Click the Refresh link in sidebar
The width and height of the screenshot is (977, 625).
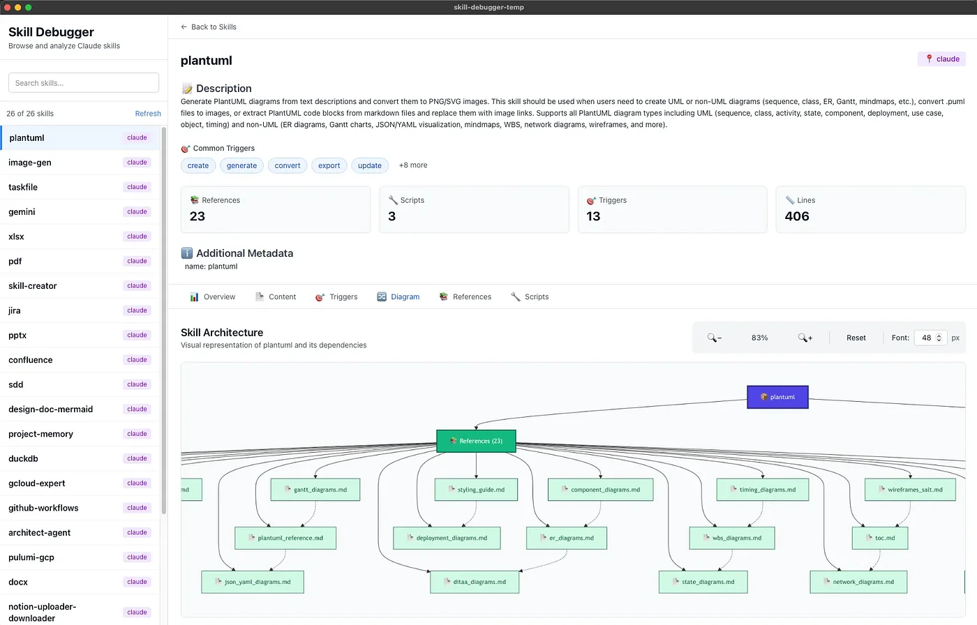pos(148,114)
